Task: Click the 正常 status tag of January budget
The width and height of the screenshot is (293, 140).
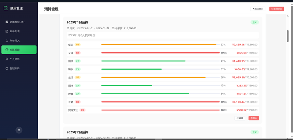Action: [255, 22]
